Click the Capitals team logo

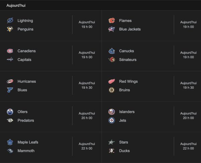tap(10, 60)
